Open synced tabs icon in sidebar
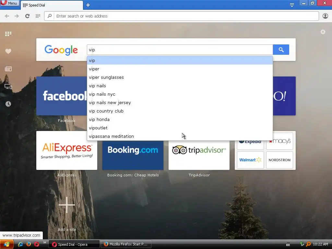The width and height of the screenshot is (332, 249). click(x=8, y=86)
